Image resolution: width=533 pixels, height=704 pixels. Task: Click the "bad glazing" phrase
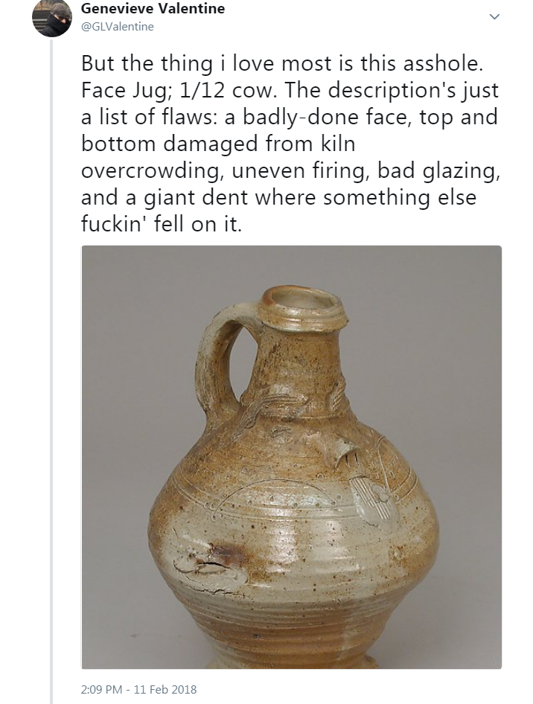pos(435,172)
